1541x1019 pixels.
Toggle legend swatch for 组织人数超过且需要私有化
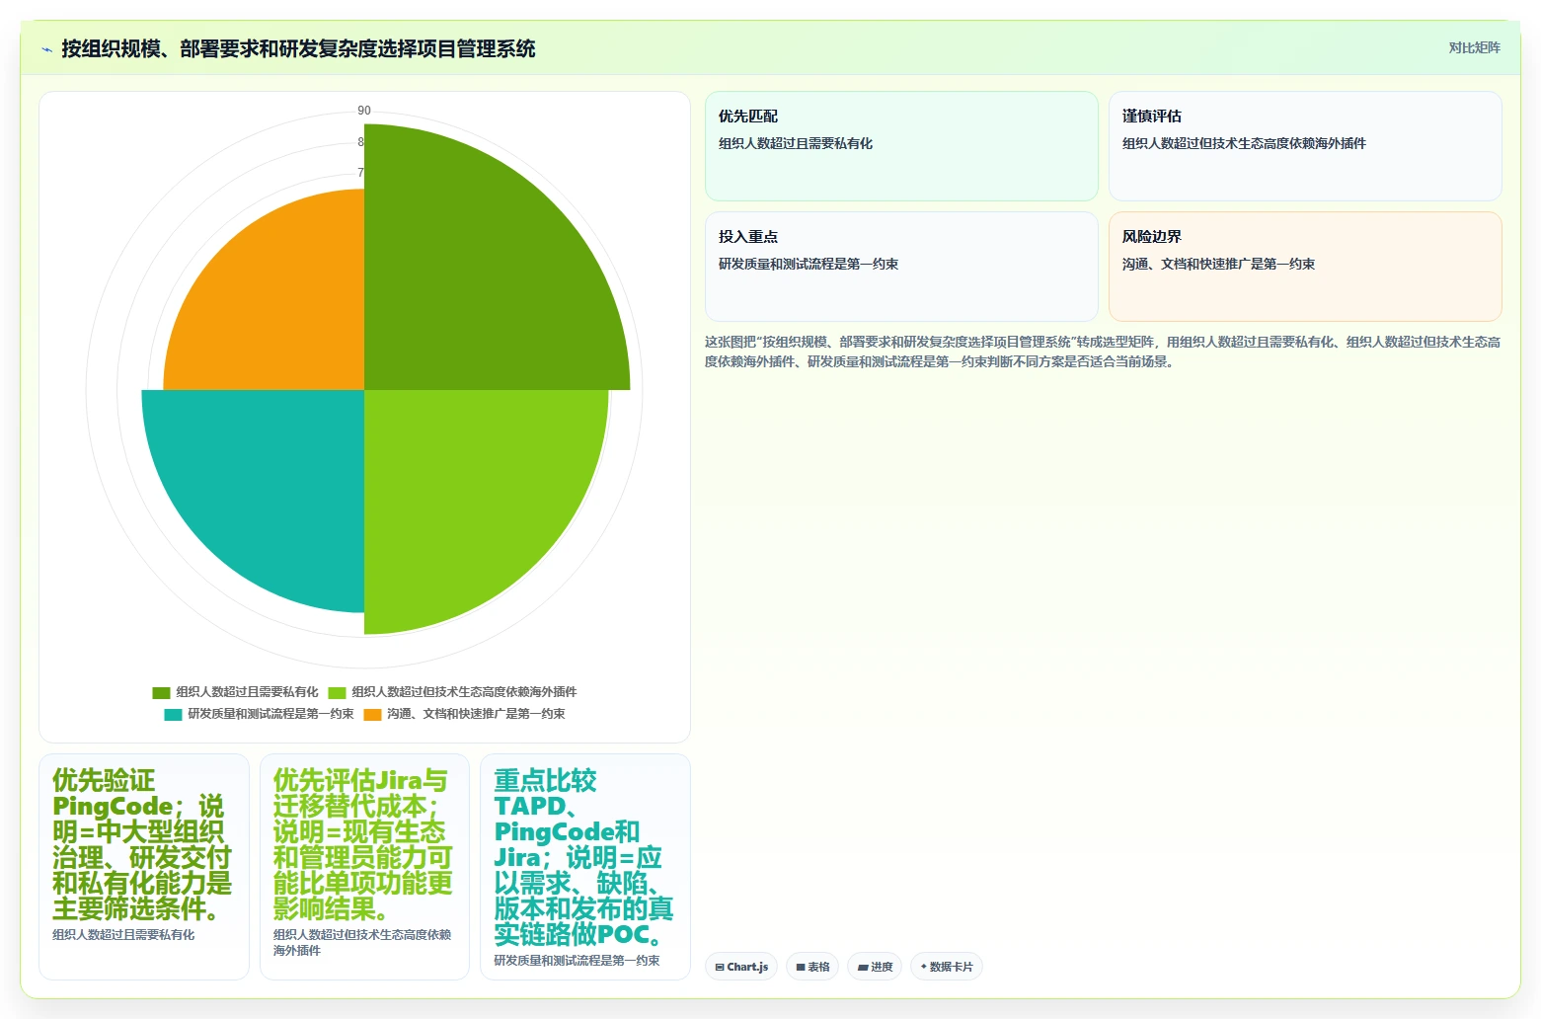pyautogui.click(x=161, y=692)
